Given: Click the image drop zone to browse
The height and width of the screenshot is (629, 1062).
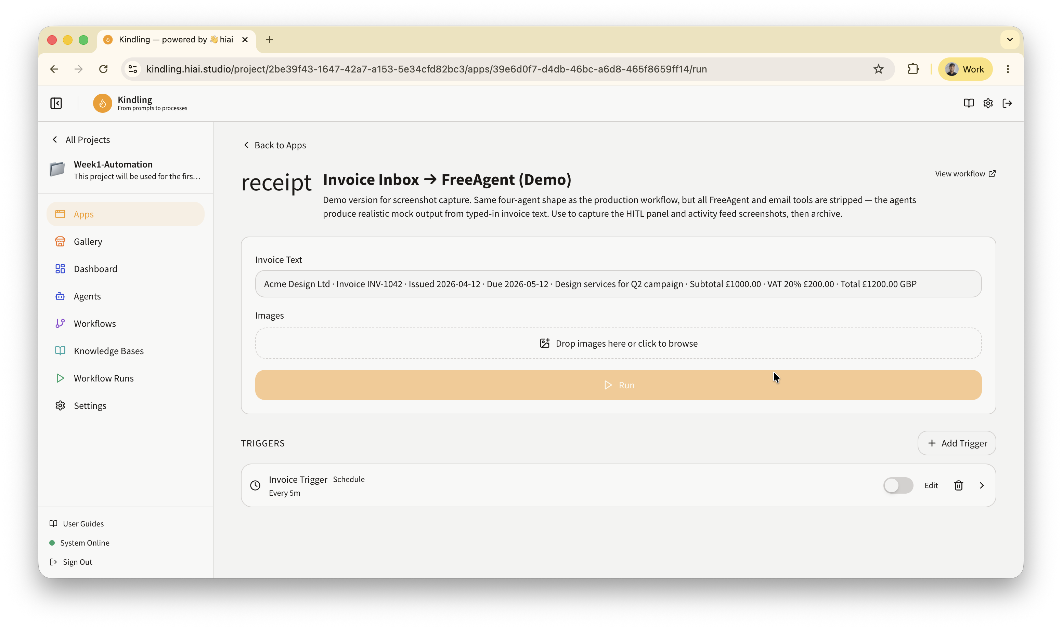Looking at the screenshot, I should tap(618, 343).
